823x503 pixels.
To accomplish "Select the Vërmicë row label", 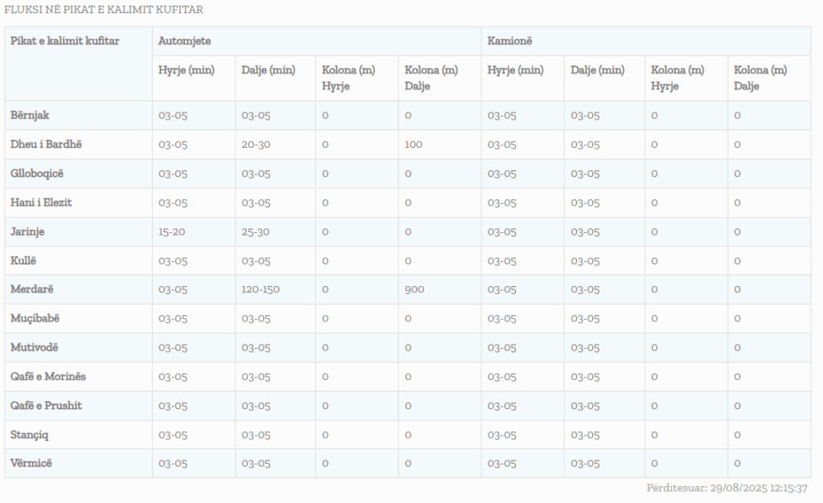I will (31, 464).
